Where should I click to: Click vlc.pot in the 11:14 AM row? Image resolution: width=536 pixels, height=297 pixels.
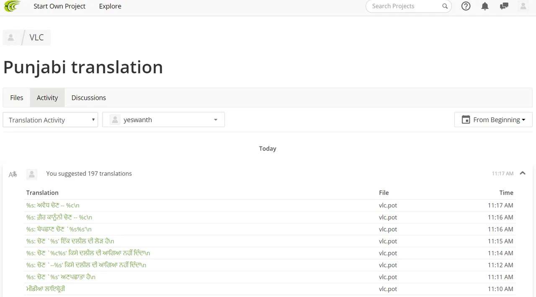tap(388, 253)
